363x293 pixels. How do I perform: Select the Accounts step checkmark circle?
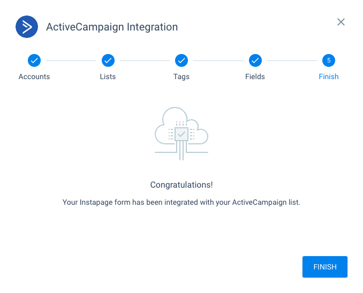[x=34, y=60]
